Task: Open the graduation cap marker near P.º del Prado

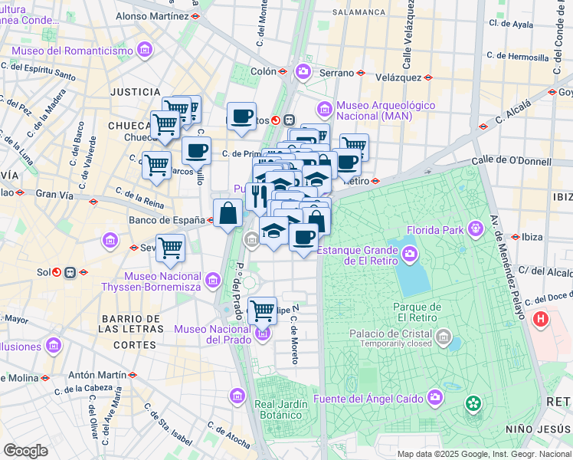Action: [x=273, y=232]
